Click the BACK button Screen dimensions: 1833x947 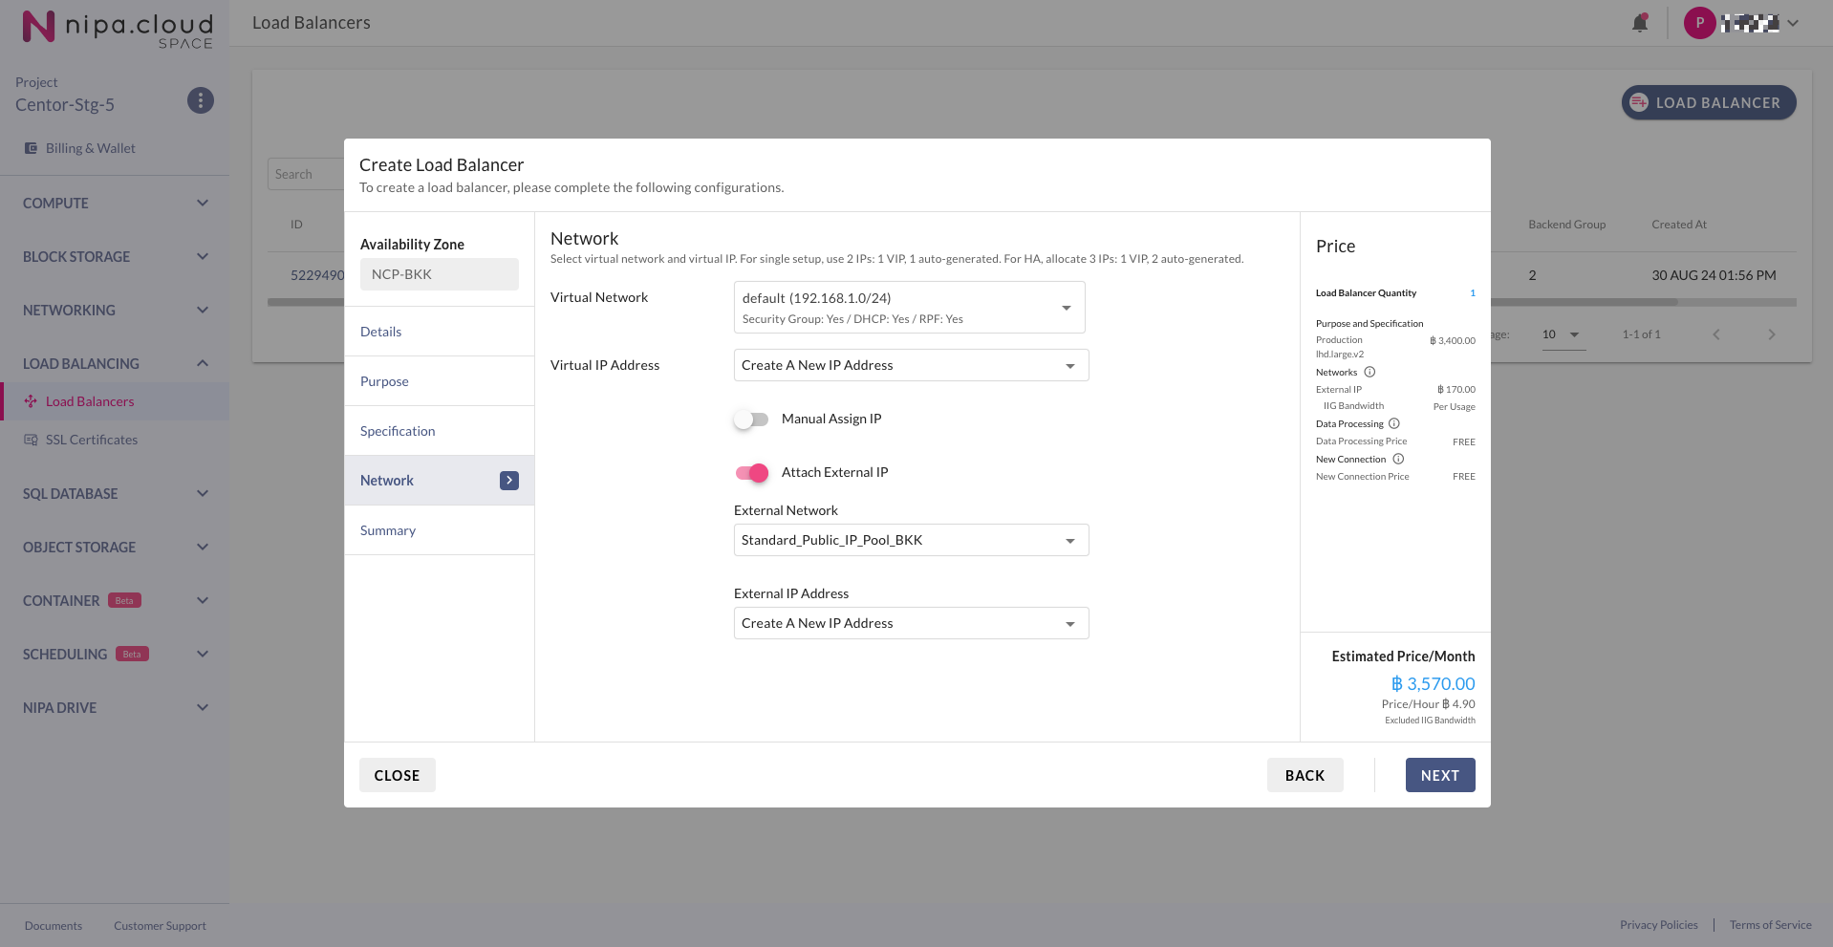point(1305,775)
